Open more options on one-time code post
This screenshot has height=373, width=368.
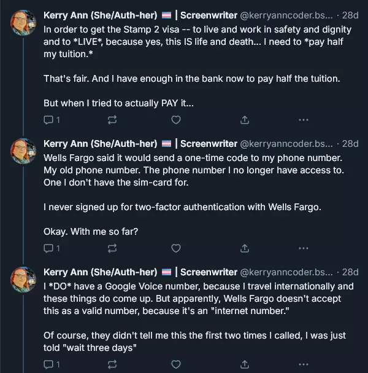pyautogui.click(x=304, y=248)
